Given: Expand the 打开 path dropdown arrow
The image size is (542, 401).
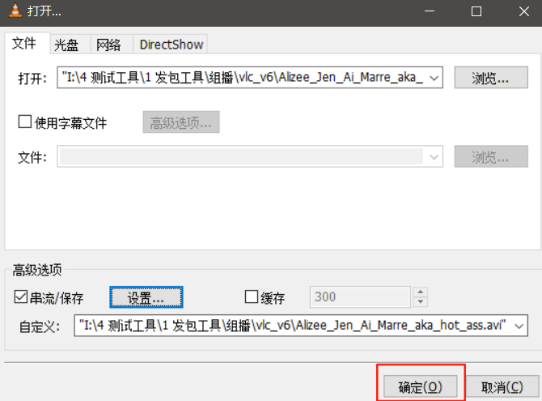Looking at the screenshot, I should (434, 78).
